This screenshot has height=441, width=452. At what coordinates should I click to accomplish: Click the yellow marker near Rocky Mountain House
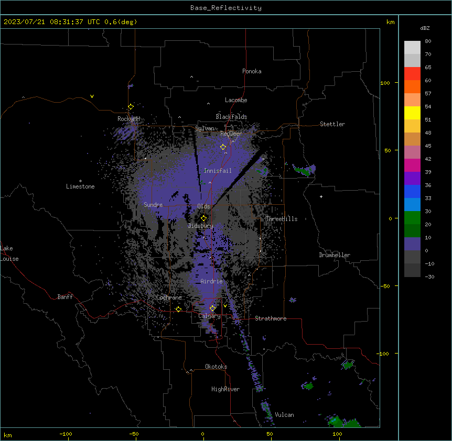[x=131, y=107]
